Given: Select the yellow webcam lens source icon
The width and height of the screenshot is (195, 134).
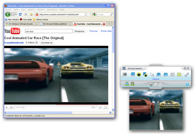Looking at the screenshot, I should click(x=139, y=74).
